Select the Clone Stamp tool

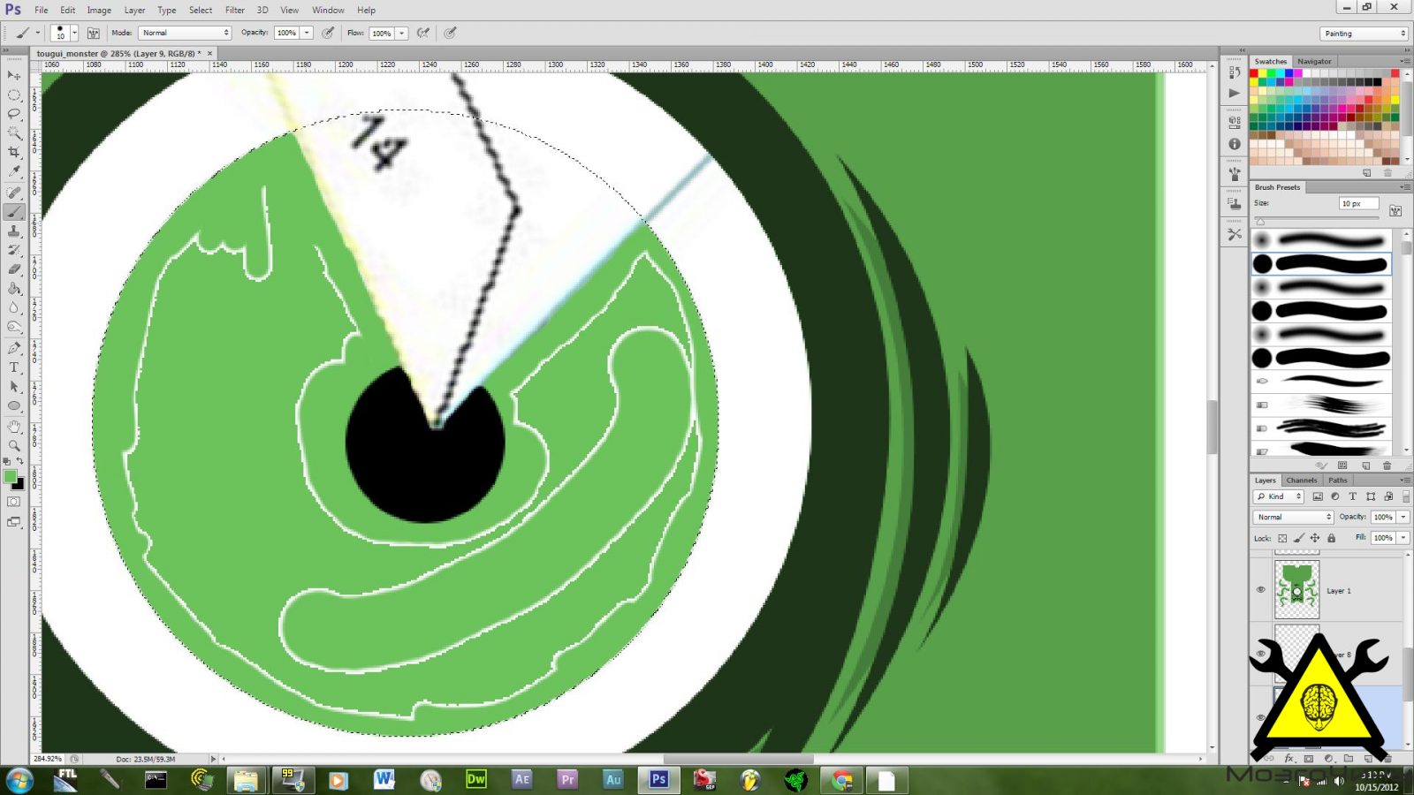pos(14,231)
